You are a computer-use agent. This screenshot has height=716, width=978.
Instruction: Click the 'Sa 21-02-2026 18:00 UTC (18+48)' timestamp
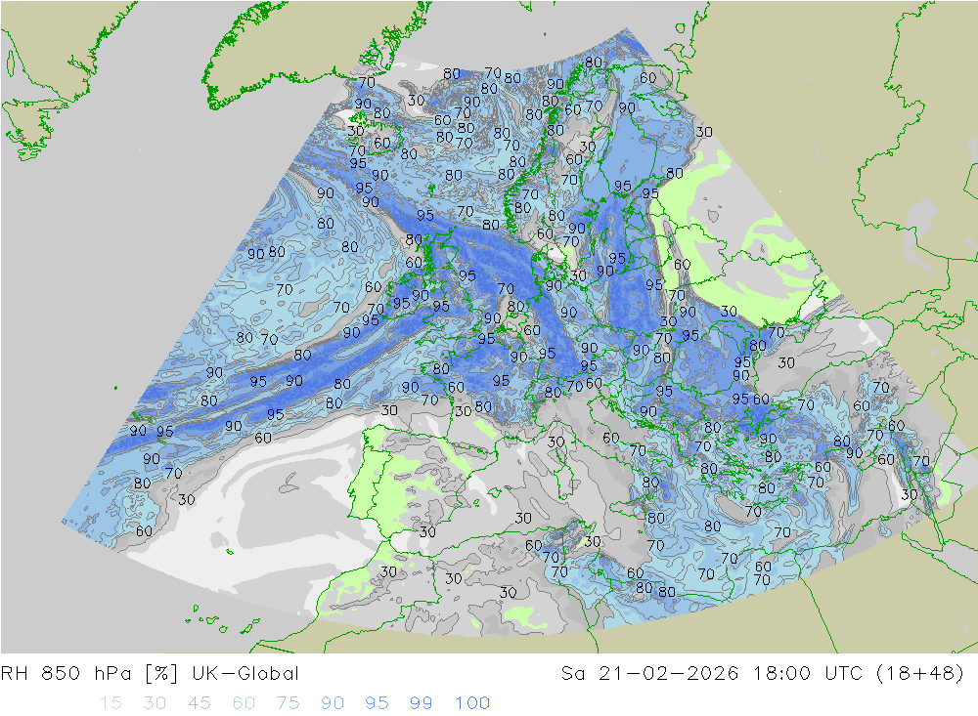click(x=762, y=674)
